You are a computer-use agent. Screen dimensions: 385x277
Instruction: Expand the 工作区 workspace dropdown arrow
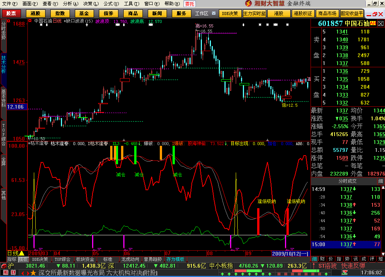[214, 13]
